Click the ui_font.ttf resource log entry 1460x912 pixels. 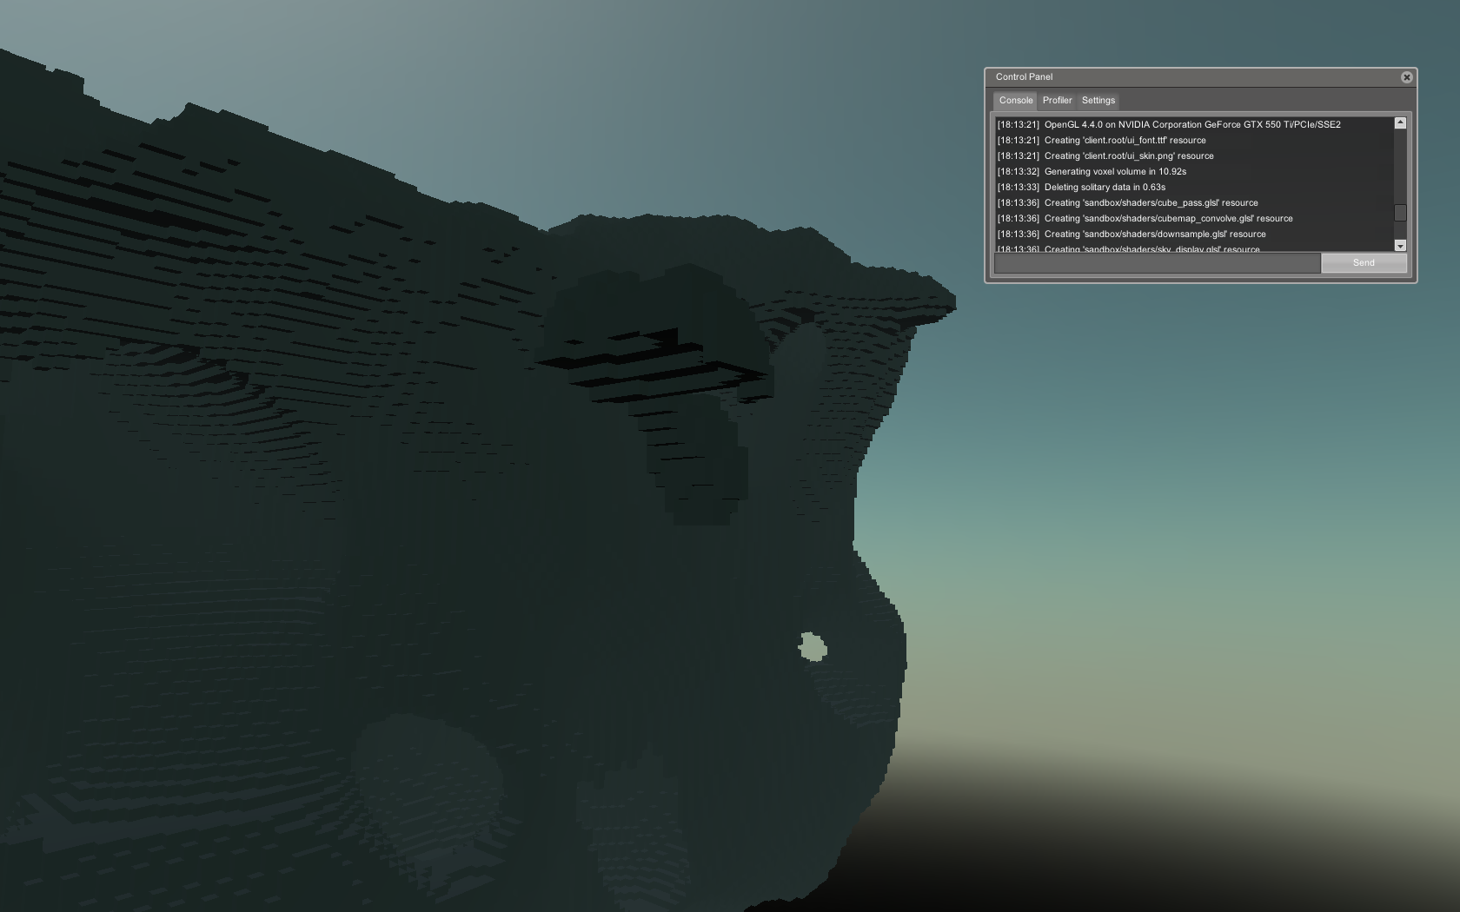click(1124, 141)
